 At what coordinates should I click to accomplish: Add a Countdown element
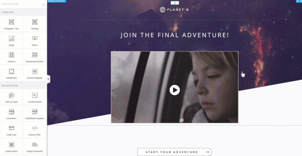click(12, 114)
